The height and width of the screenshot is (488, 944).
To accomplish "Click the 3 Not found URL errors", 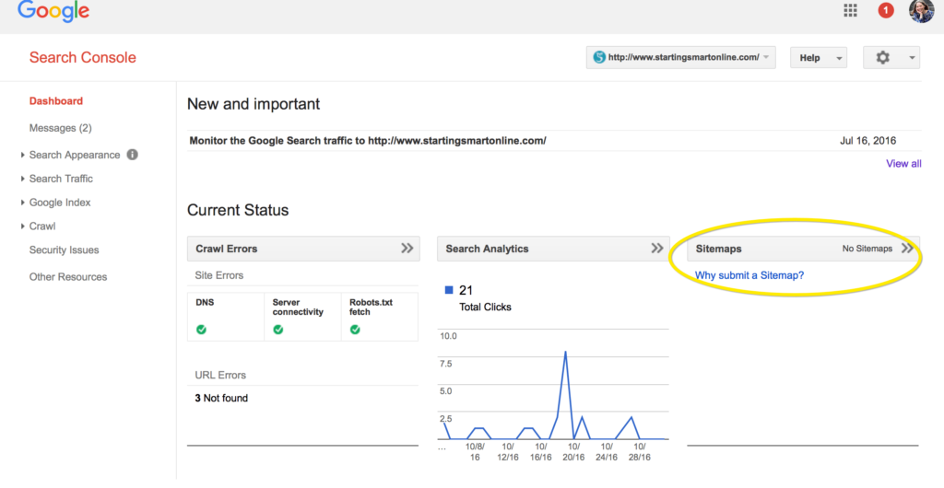I will click(x=221, y=398).
